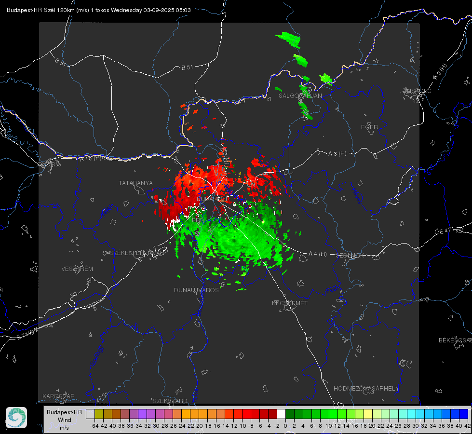Click the purple legend swatch between -34 and -32
The image size is (472, 434).
click(x=142, y=414)
